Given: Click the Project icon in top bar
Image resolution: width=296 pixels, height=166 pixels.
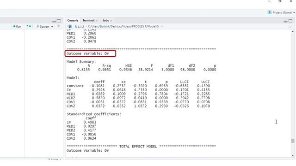Looking at the screenshot, I should click(269, 12).
